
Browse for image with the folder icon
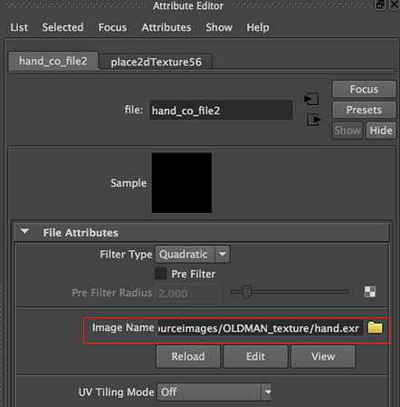pyautogui.click(x=375, y=327)
